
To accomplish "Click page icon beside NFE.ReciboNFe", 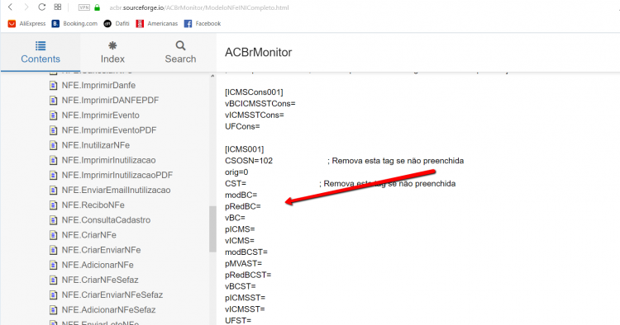I will pyautogui.click(x=54, y=205).
